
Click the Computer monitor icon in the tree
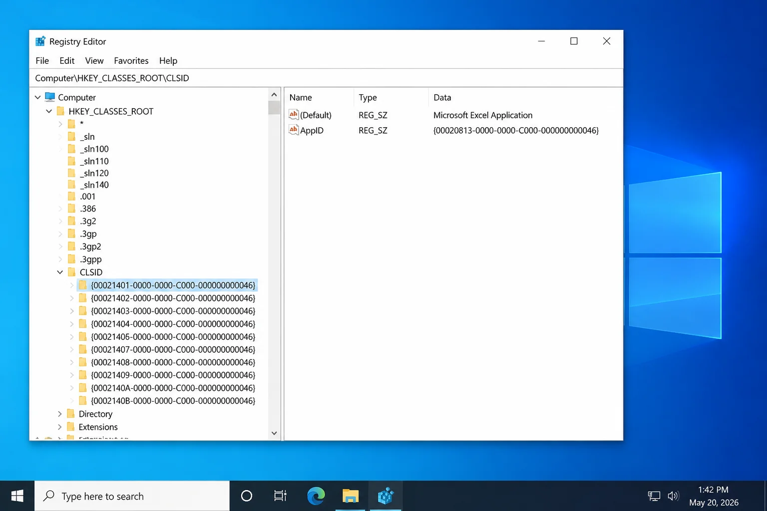coord(50,97)
